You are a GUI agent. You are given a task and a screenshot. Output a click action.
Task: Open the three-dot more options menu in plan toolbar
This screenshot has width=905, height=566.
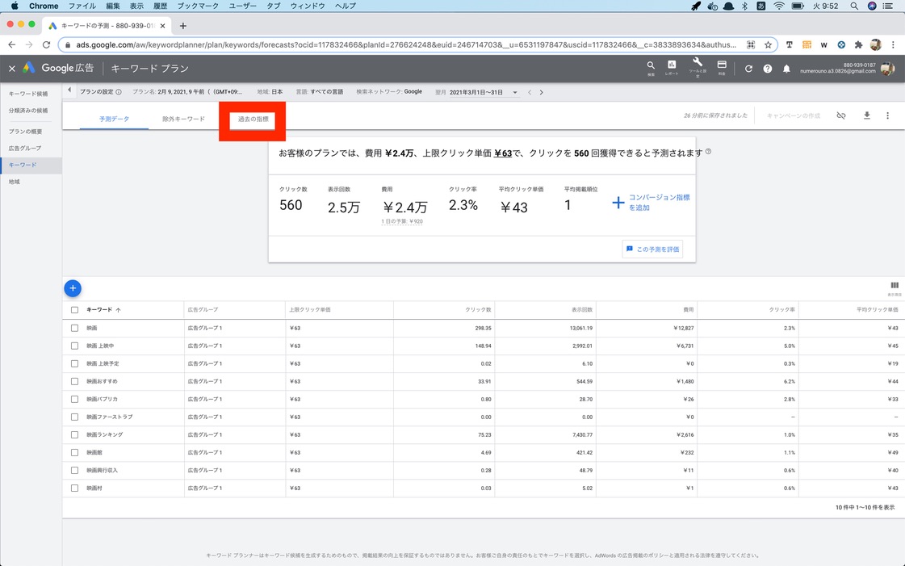(888, 115)
